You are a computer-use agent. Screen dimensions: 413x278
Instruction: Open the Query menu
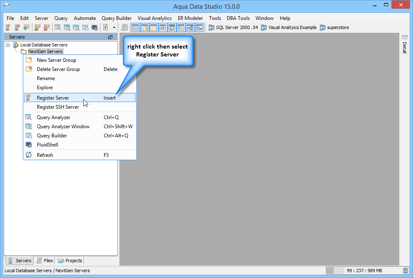coord(61,18)
